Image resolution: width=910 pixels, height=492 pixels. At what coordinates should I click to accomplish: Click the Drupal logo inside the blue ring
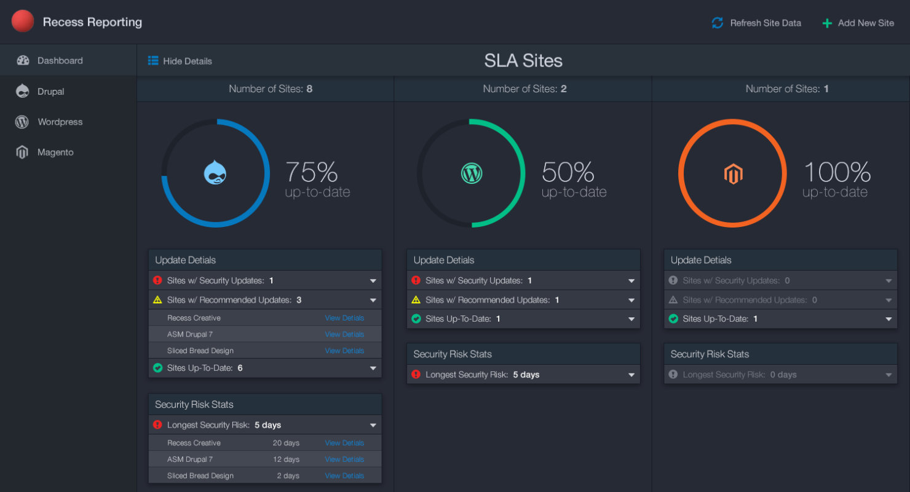[215, 173]
